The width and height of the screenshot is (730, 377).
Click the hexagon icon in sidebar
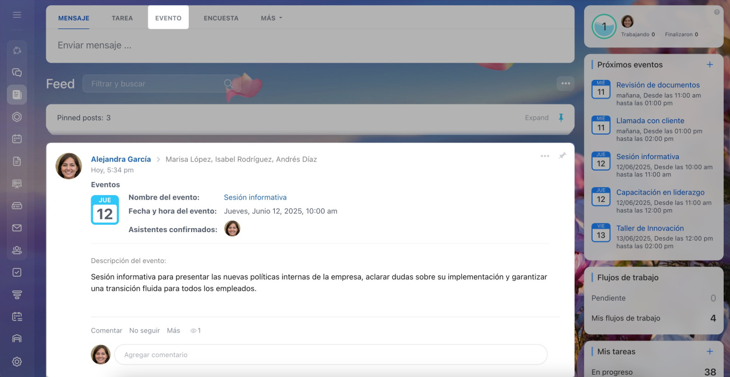coord(17,117)
